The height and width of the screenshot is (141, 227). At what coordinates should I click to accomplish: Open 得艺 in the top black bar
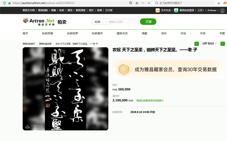click(x=91, y=10)
